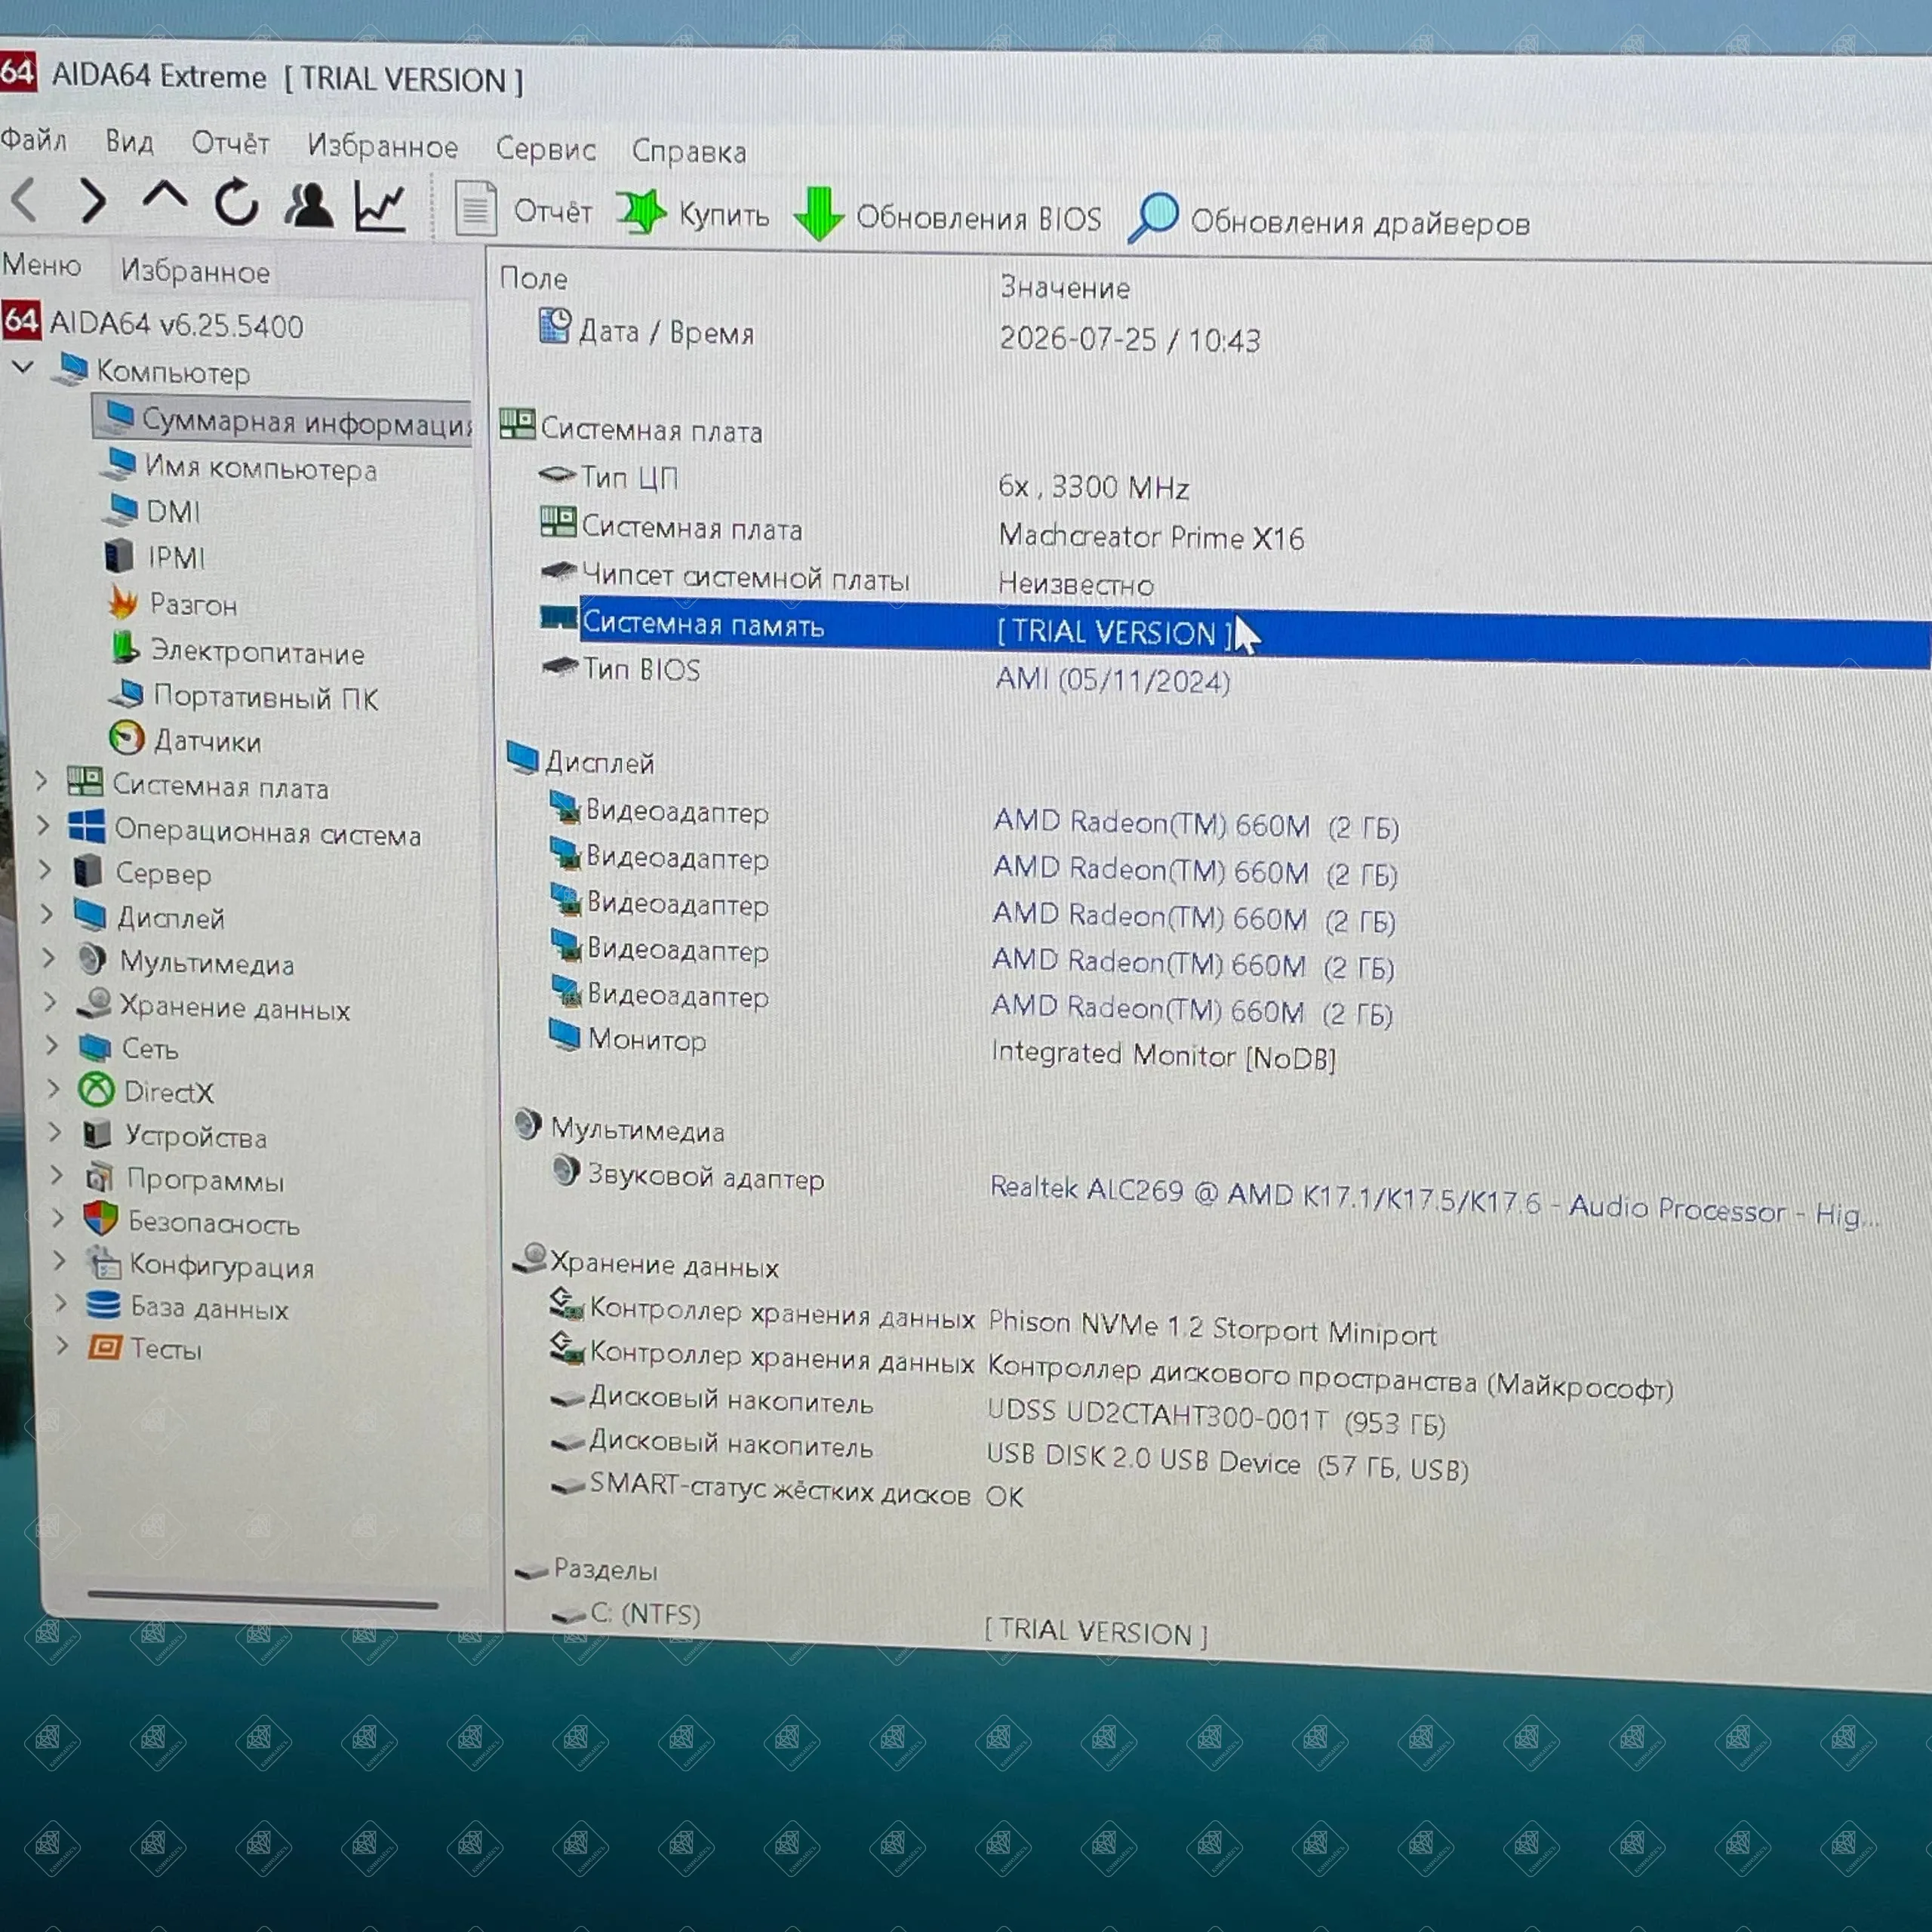Select the DMI tree item
This screenshot has width=1932, height=1932.
click(153, 511)
